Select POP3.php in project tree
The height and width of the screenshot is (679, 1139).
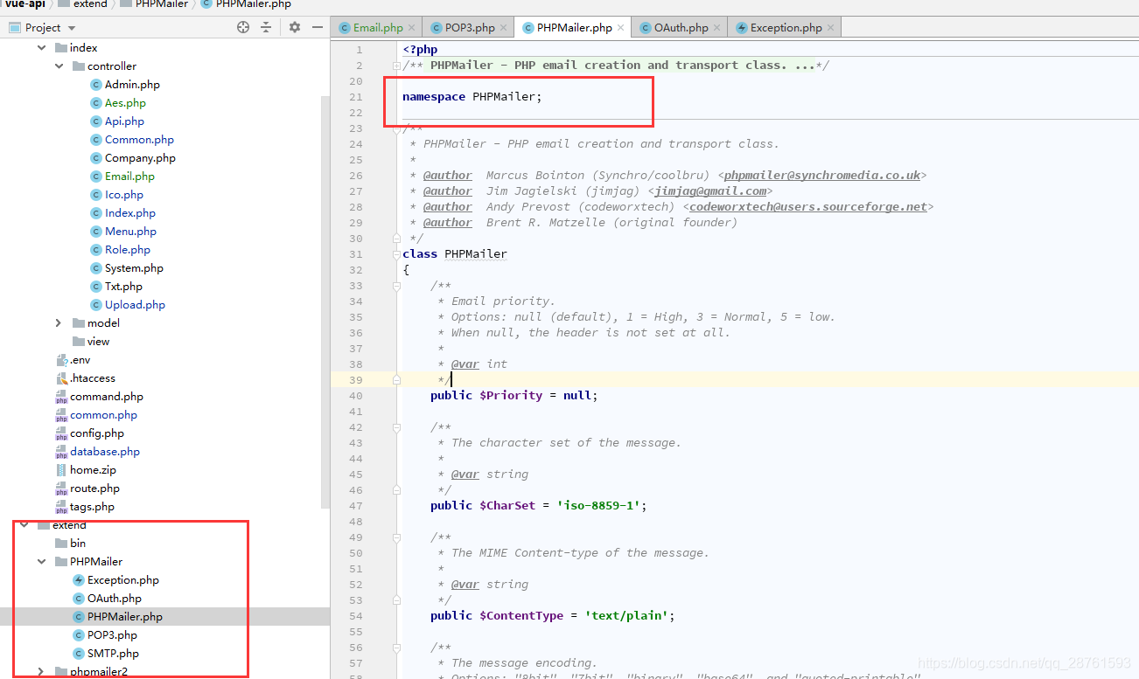click(x=105, y=635)
